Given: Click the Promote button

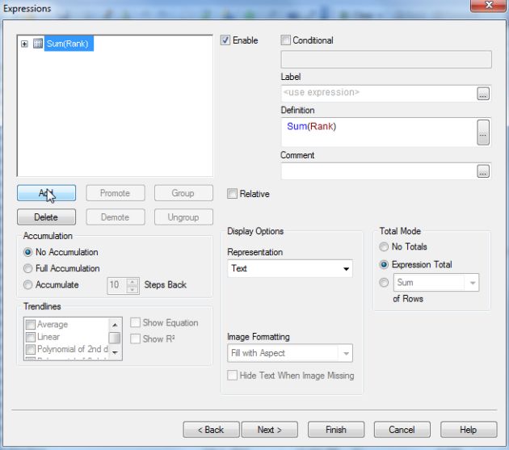Looking at the screenshot, I should click(x=116, y=193).
